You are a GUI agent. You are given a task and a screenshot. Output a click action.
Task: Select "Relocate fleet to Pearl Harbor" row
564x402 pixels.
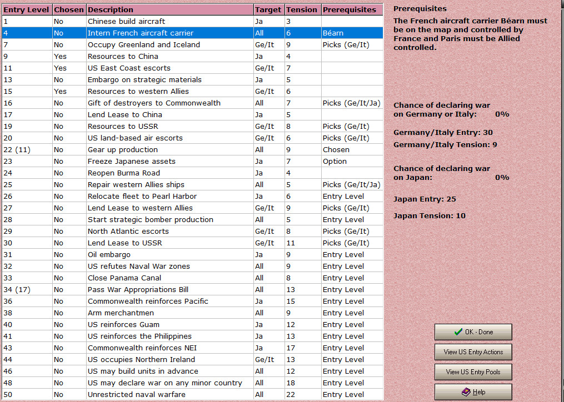(x=192, y=197)
